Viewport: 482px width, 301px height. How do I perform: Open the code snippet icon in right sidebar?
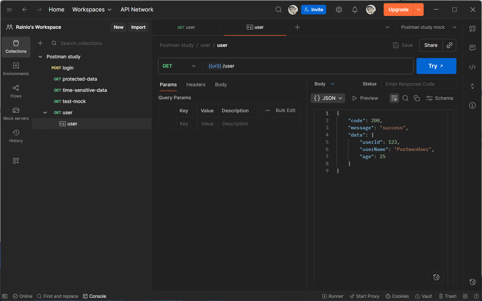point(472,67)
